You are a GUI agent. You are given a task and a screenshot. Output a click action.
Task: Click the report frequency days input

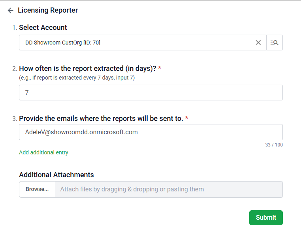click(x=150, y=93)
